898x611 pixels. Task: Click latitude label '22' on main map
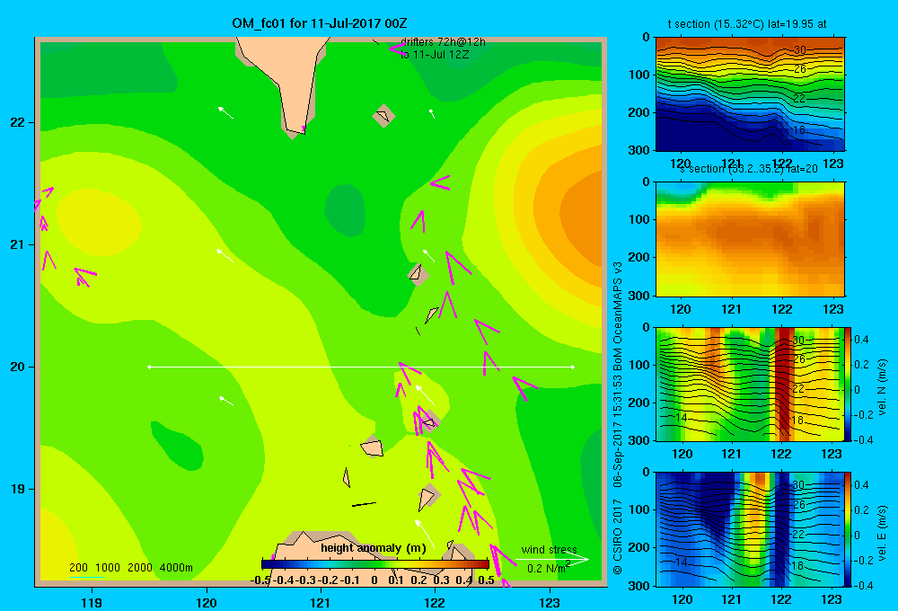(18, 122)
